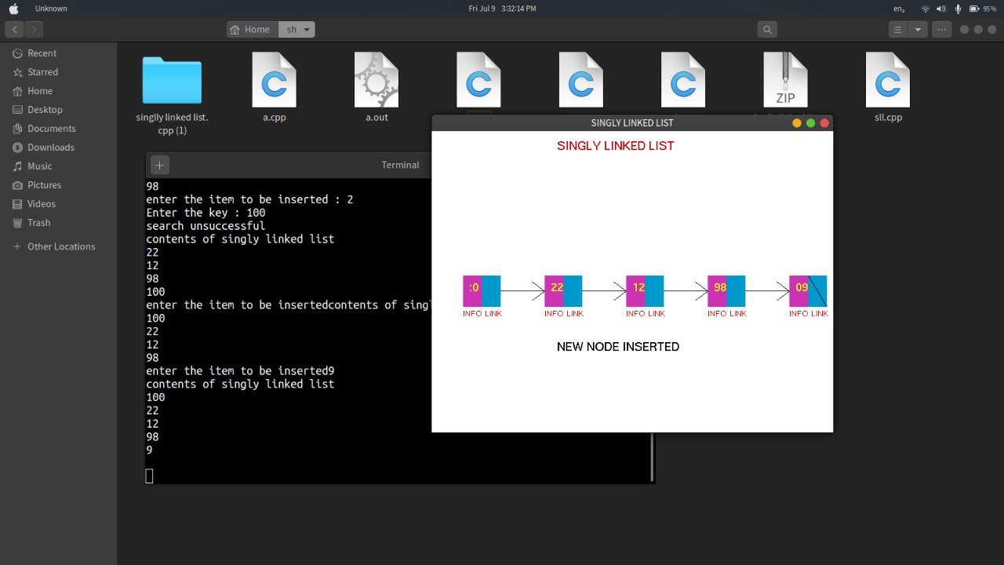Open the en keyboard layout indicator
Image resolution: width=1004 pixels, height=565 pixels.
(x=899, y=9)
